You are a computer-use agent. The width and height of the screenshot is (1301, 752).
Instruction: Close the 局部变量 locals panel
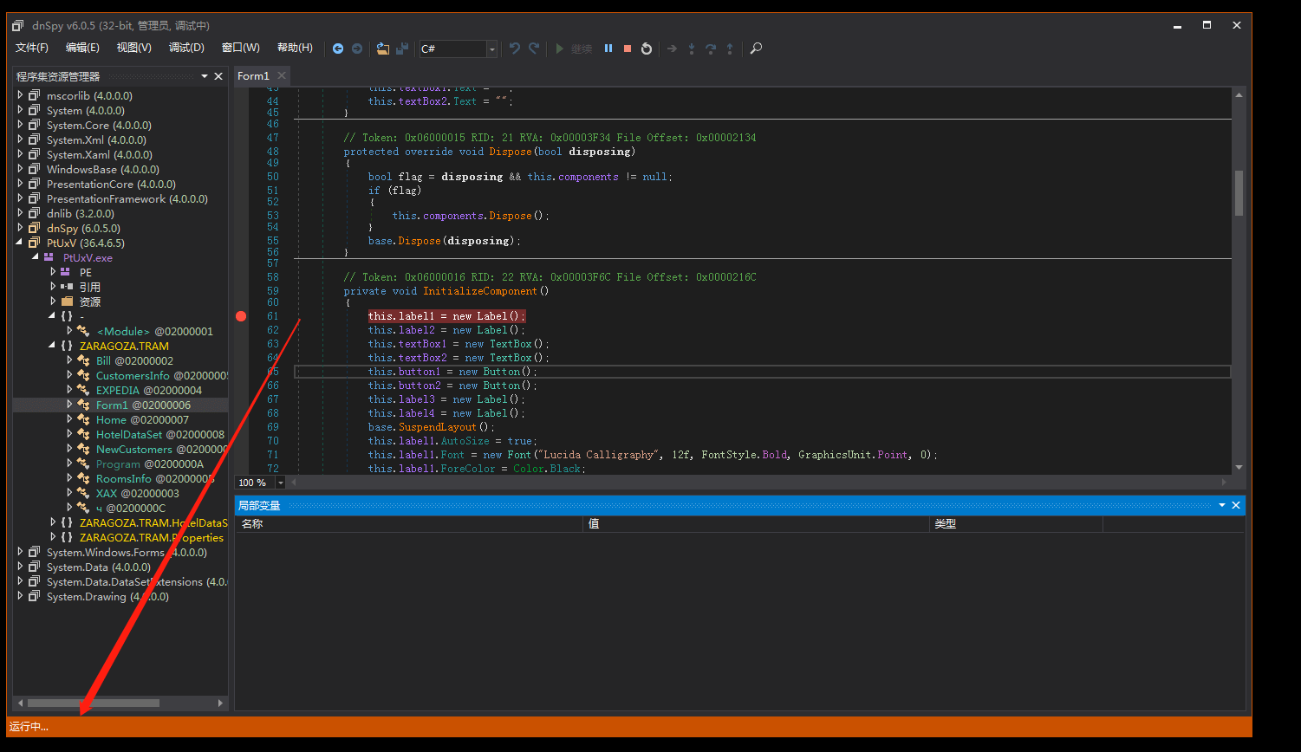[1236, 505]
